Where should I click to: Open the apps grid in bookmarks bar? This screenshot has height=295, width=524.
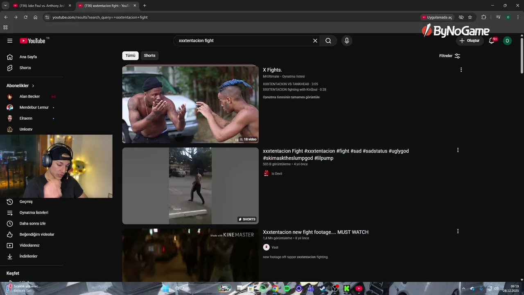[x=5, y=27]
